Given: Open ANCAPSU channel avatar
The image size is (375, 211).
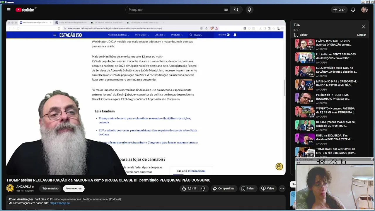Looking at the screenshot, I should [x=10, y=188].
